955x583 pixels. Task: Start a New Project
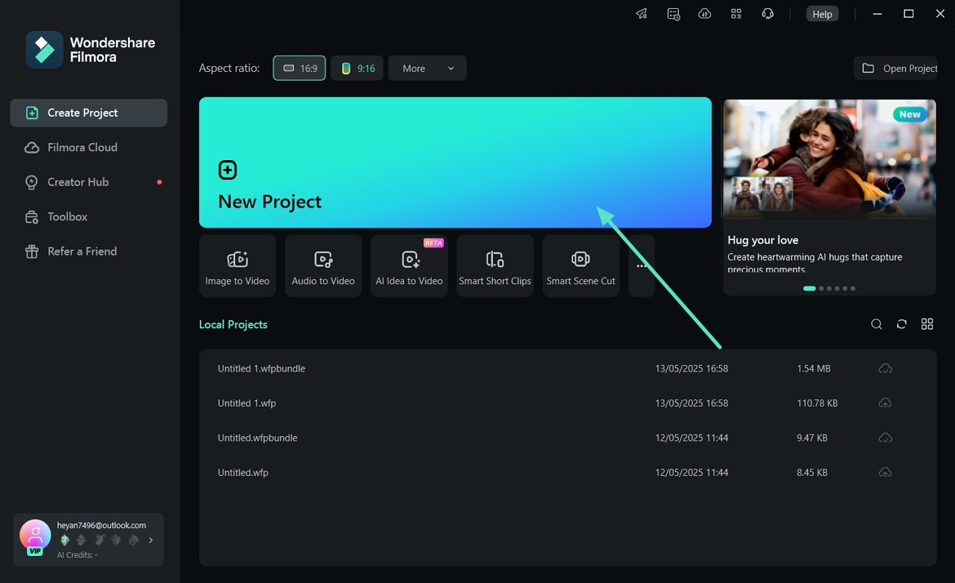tap(455, 162)
